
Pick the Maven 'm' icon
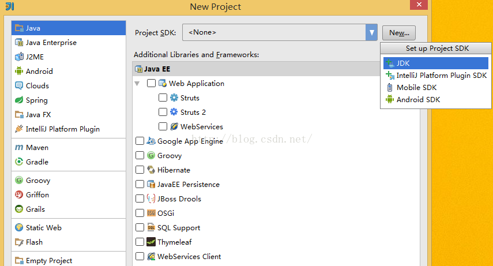[x=19, y=147]
